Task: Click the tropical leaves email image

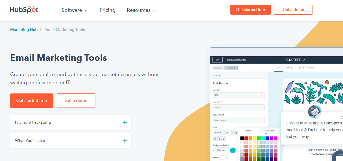Action: pyautogui.click(x=313, y=93)
